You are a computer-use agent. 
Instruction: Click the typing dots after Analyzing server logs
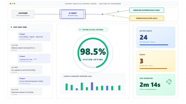tap(35, 59)
